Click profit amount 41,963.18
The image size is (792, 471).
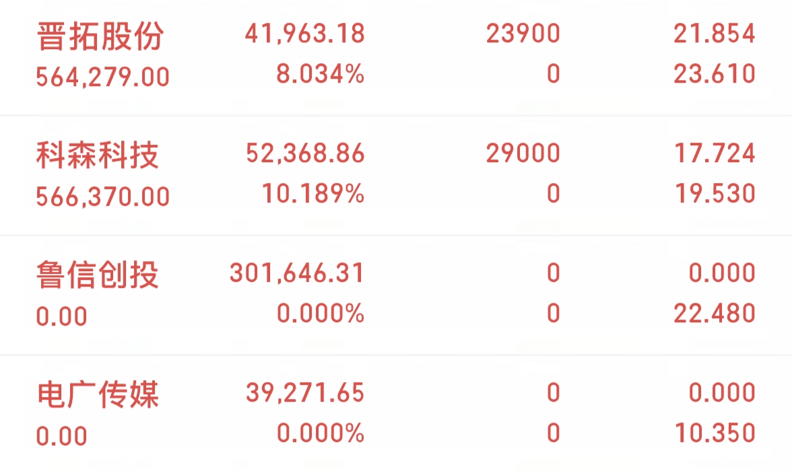[304, 34]
